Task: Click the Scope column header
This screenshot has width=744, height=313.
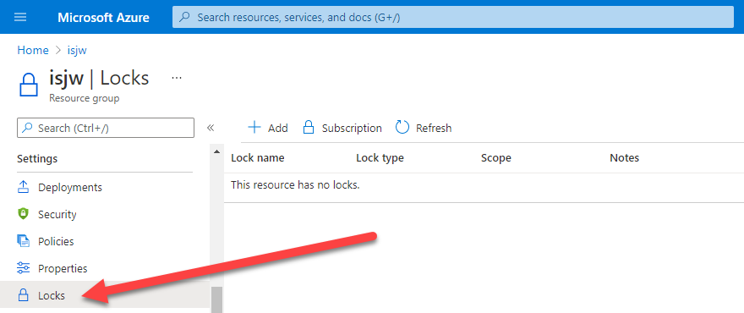Action: (495, 157)
